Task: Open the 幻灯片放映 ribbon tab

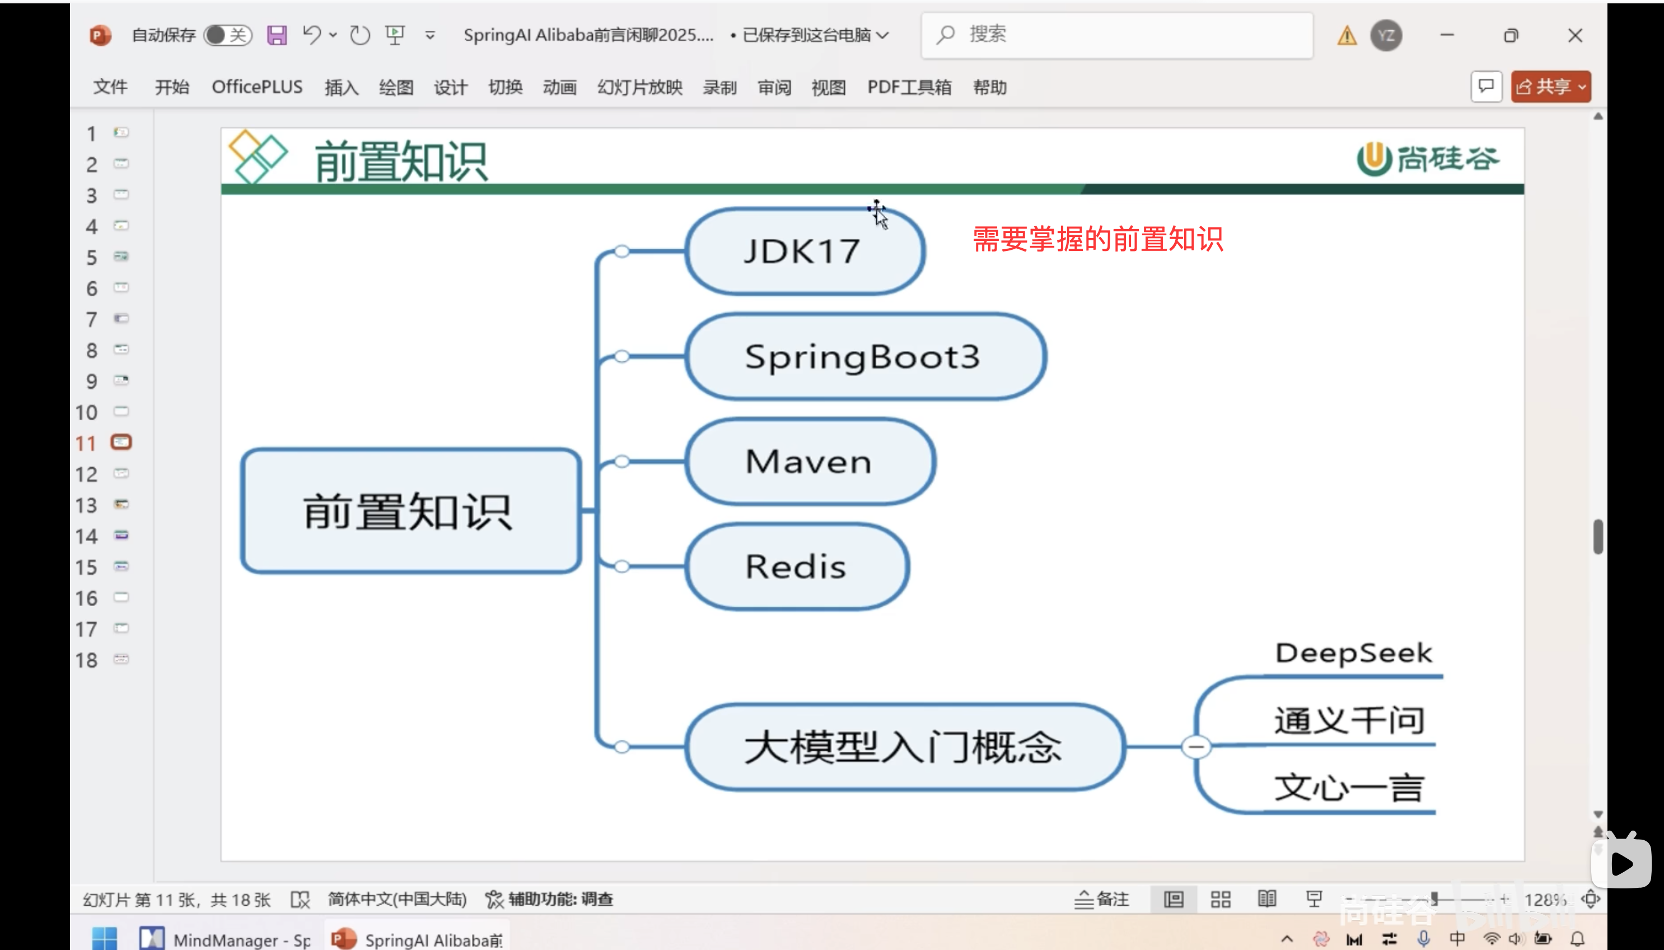Action: pos(638,87)
